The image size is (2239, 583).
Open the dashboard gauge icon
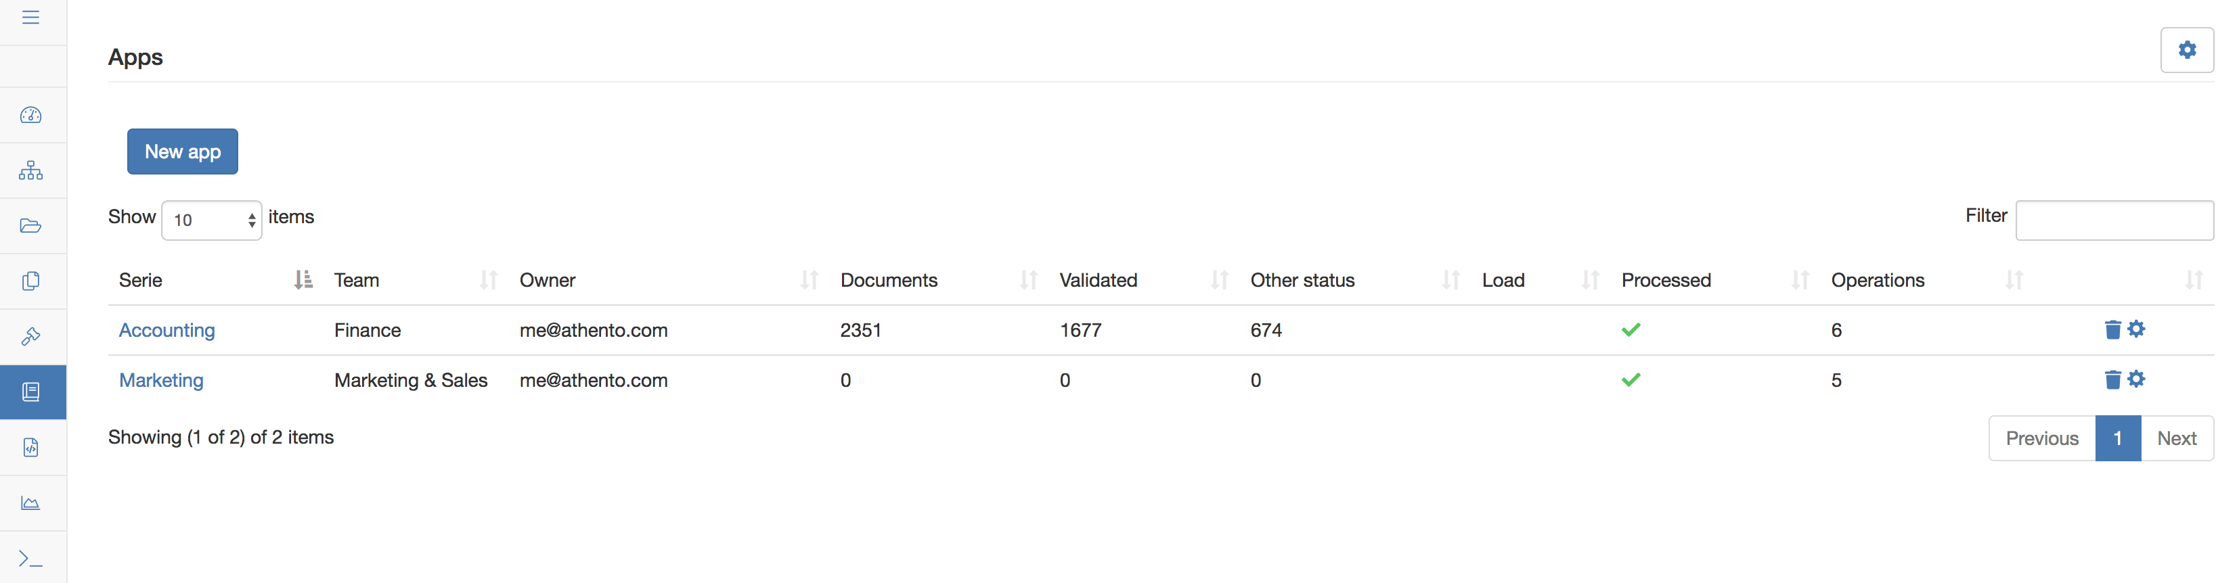[x=31, y=115]
